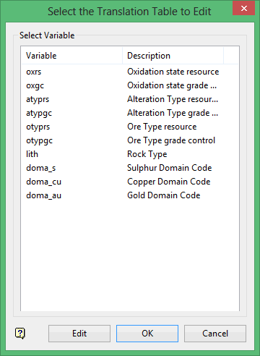Select the oxrs variable row
The height and width of the screenshot is (356, 260).
[130, 72]
